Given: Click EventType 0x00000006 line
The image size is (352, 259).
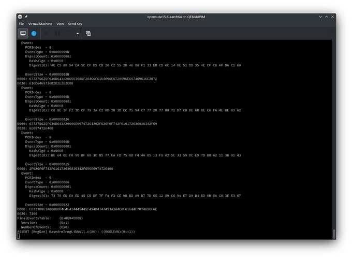Looking at the screenshot, I should click(47, 182).
